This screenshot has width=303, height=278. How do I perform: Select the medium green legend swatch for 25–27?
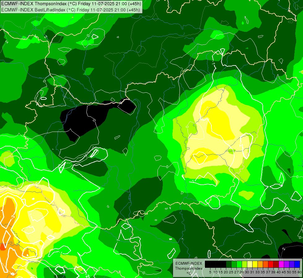point(234,264)
